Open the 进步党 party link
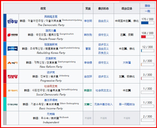This screenshot has width=157, height=128. [x=51, y=72]
